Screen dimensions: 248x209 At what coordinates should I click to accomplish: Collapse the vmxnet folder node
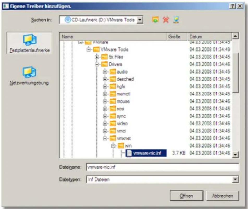point(105,138)
